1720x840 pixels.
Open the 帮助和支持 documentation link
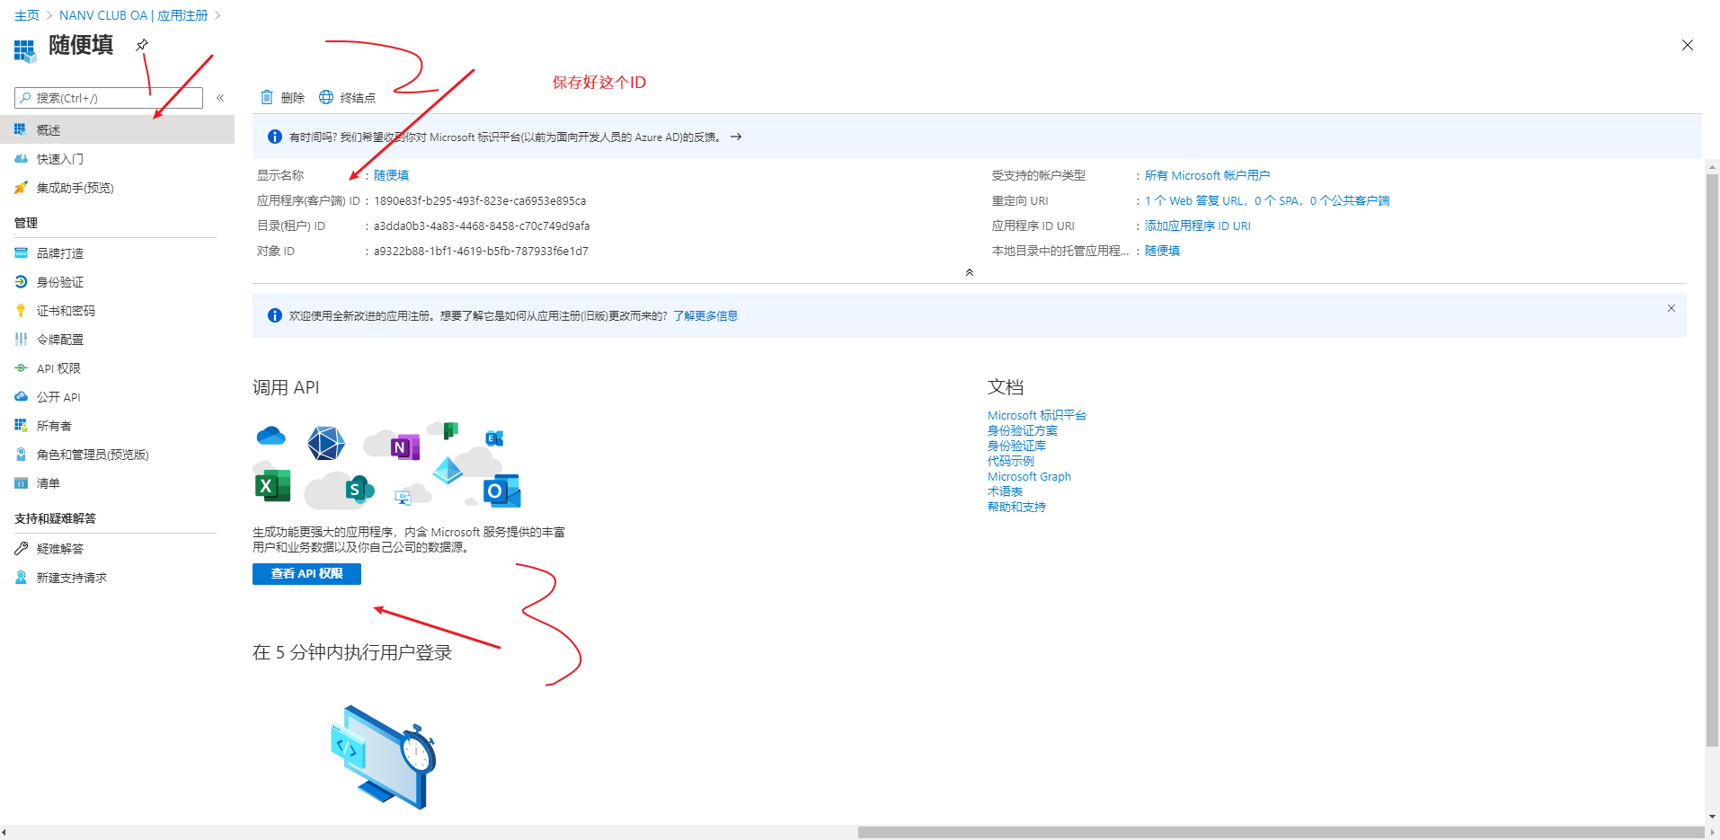(1016, 507)
